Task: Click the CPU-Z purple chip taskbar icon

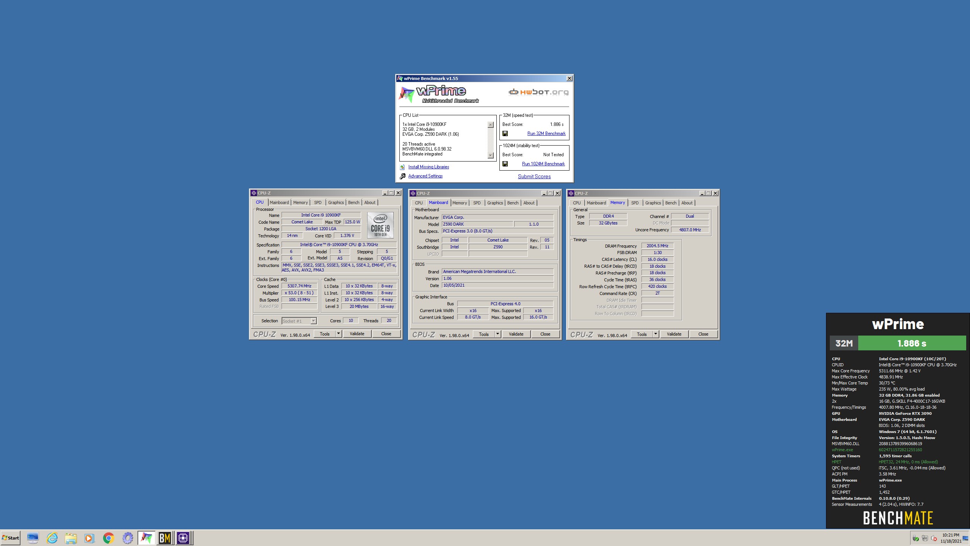Action: pos(183,538)
